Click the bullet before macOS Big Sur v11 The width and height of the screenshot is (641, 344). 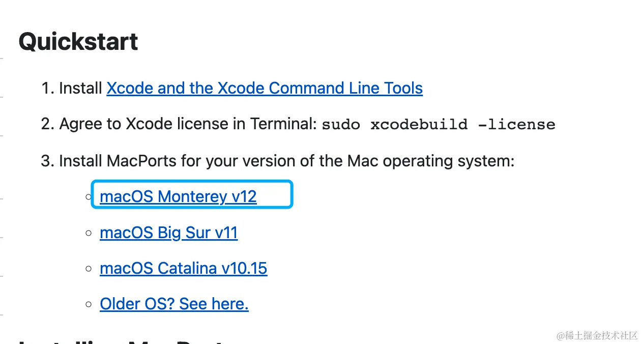[89, 233]
